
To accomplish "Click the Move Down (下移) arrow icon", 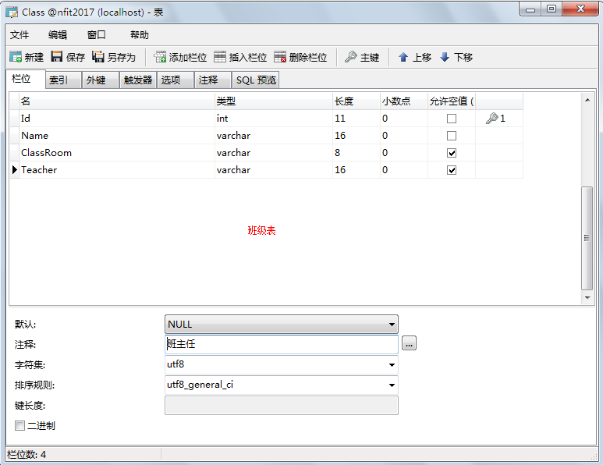I will (445, 57).
